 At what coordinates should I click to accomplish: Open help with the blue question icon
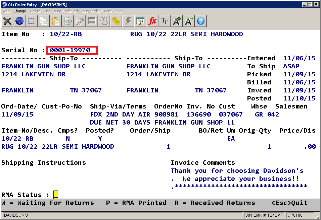[201, 21]
